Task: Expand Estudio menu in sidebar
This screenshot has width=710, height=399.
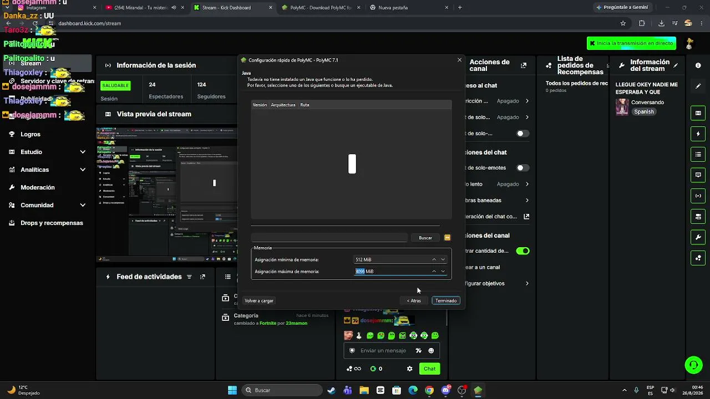Action: [48, 152]
